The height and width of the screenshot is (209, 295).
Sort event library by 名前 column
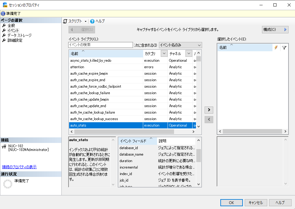[106, 54]
